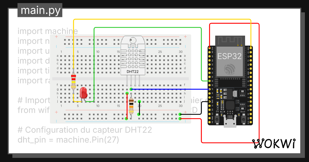Select the short black jumper near column 20
Image resolution: width=309 pixels, height=162 pixels.
[139, 108]
